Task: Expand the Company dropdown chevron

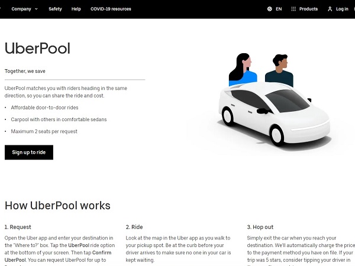Action: coord(36,9)
